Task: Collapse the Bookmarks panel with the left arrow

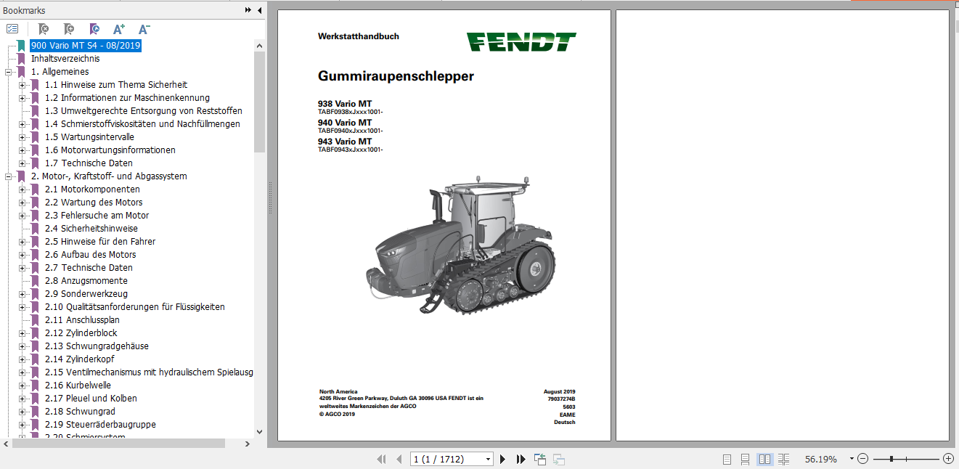Action: point(258,10)
